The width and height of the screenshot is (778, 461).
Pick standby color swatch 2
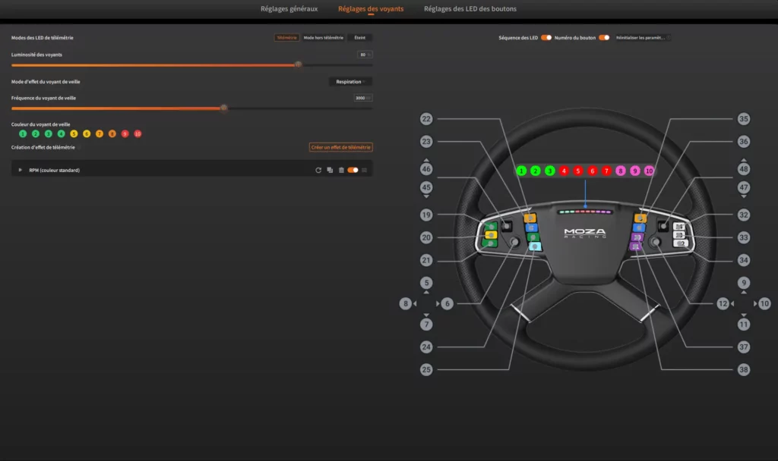(x=36, y=133)
